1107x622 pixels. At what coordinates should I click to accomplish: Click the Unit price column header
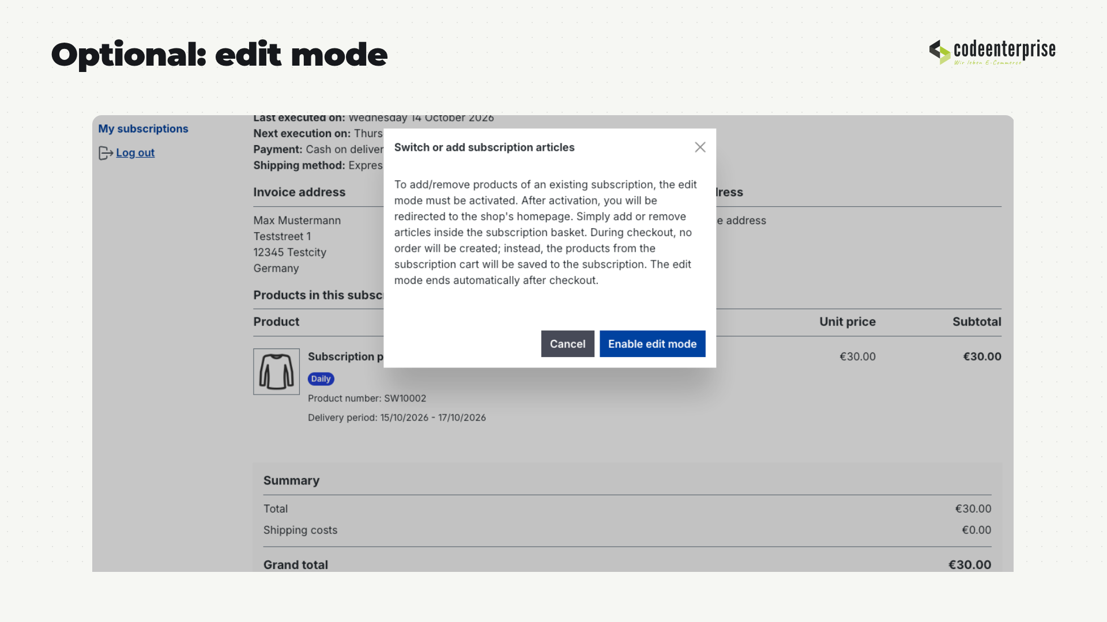pos(848,322)
